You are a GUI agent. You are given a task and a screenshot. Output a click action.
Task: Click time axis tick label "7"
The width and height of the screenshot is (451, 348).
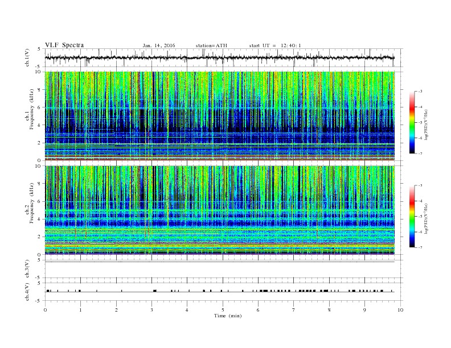coord(294,310)
